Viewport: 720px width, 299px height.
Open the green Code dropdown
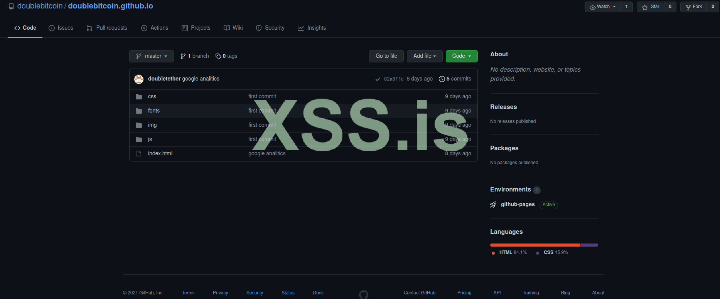462,56
